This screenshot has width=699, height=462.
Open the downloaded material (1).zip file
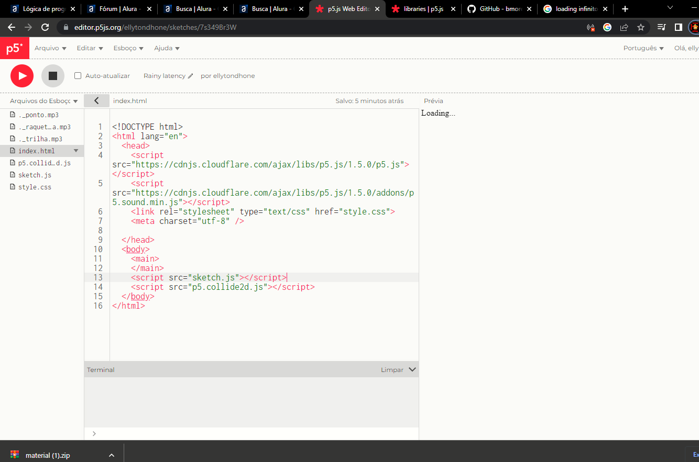[48, 455]
